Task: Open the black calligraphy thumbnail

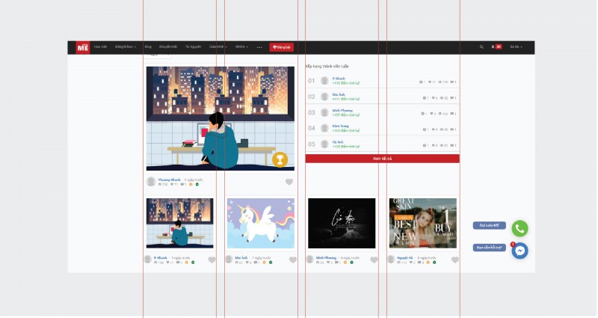Action: point(342,223)
